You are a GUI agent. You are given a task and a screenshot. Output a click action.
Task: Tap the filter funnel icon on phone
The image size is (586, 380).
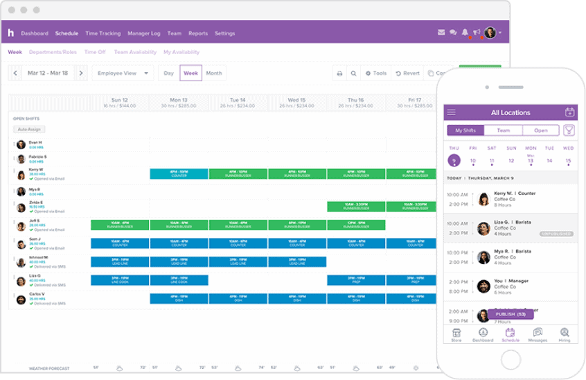[569, 130]
